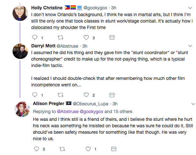The image size is (196, 155).
Task: Retweet Allison Pregler's tweet
Action: click(x=61, y=149)
